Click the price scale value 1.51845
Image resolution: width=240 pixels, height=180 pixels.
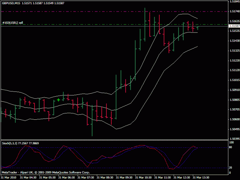click(235, 2)
